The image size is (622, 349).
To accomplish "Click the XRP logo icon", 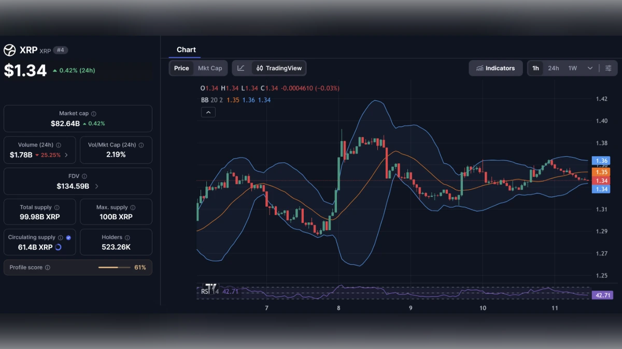I will (x=9, y=50).
